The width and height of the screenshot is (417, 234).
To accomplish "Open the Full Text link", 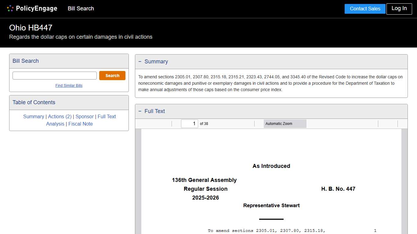I will (107, 116).
